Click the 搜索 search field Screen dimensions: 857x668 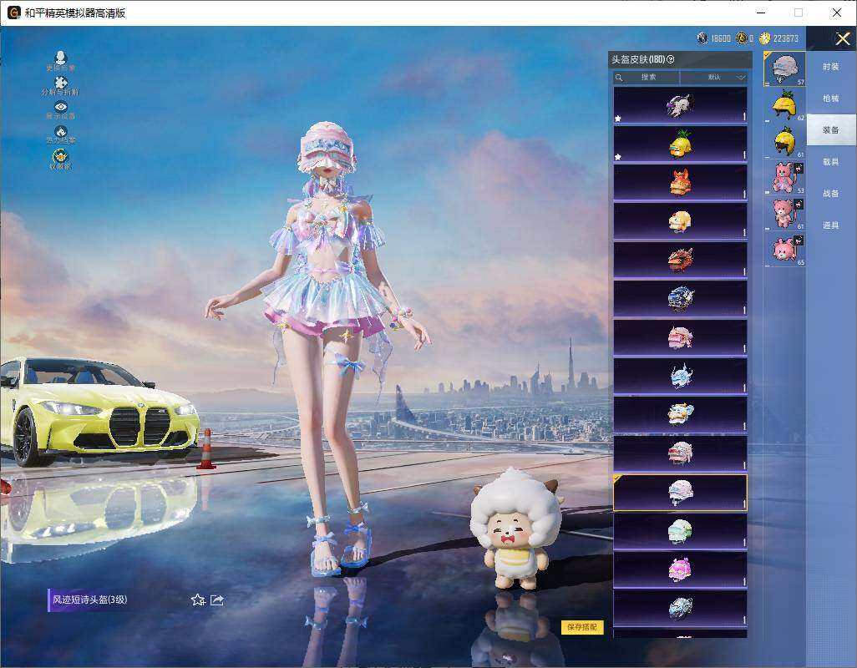646,78
